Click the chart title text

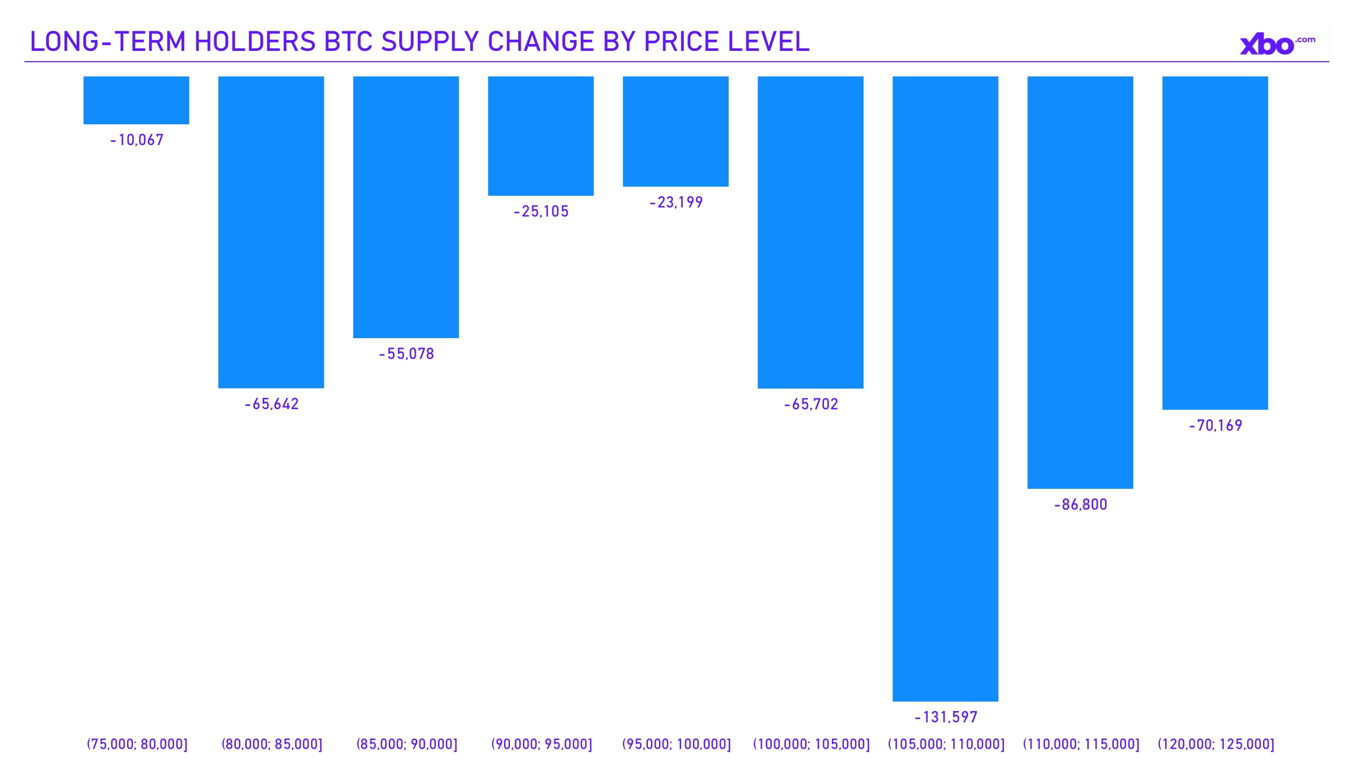tap(419, 42)
